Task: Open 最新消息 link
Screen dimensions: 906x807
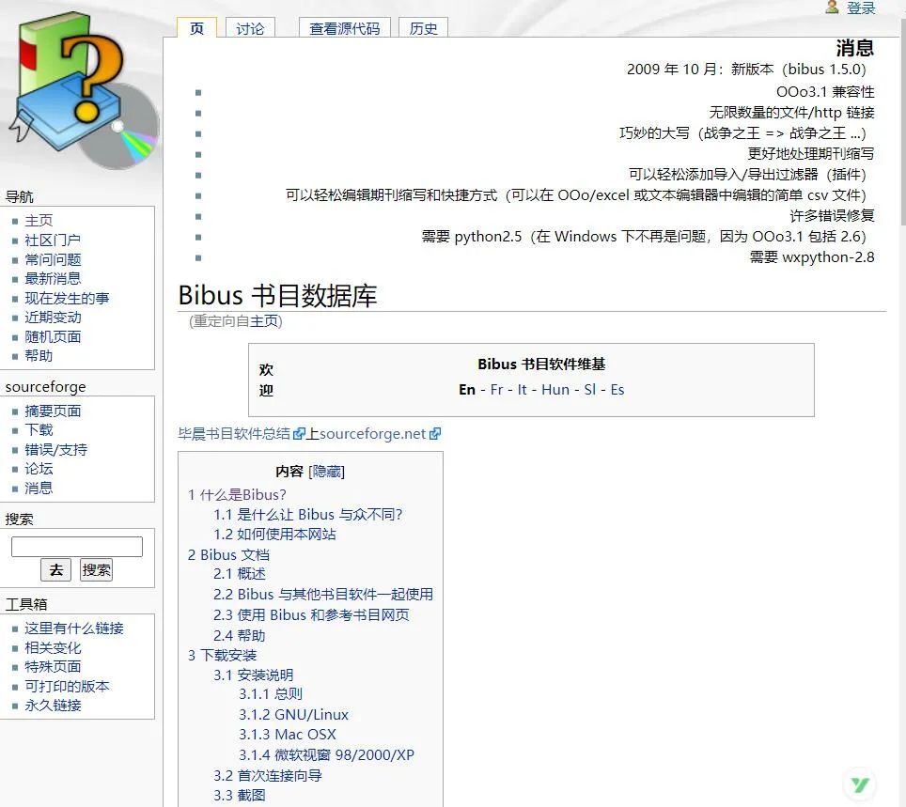Action: [53, 278]
